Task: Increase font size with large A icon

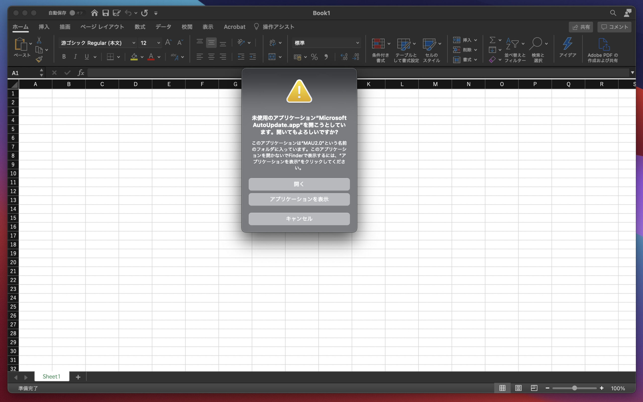Action: (168, 42)
